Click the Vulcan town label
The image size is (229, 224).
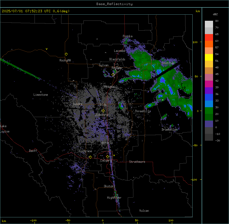144,211
